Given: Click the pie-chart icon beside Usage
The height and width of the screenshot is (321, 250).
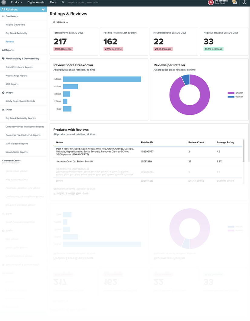Looking at the screenshot, I should [x=3, y=93].
